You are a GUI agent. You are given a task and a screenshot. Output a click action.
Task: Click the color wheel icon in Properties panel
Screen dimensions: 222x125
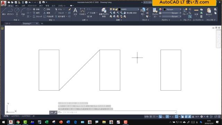pos(160,9)
